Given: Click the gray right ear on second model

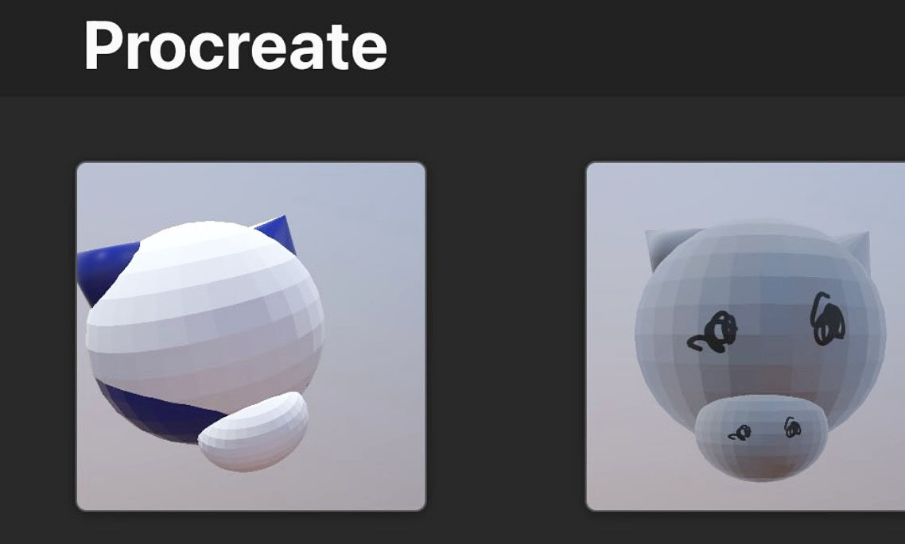Looking at the screenshot, I should 856,247.
